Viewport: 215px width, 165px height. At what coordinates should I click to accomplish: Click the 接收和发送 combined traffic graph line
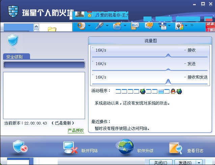point(150,82)
